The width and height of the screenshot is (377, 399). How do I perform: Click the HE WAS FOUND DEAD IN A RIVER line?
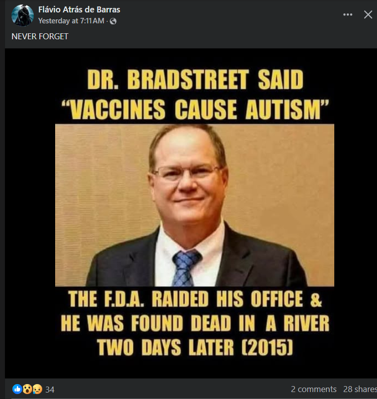(195, 323)
